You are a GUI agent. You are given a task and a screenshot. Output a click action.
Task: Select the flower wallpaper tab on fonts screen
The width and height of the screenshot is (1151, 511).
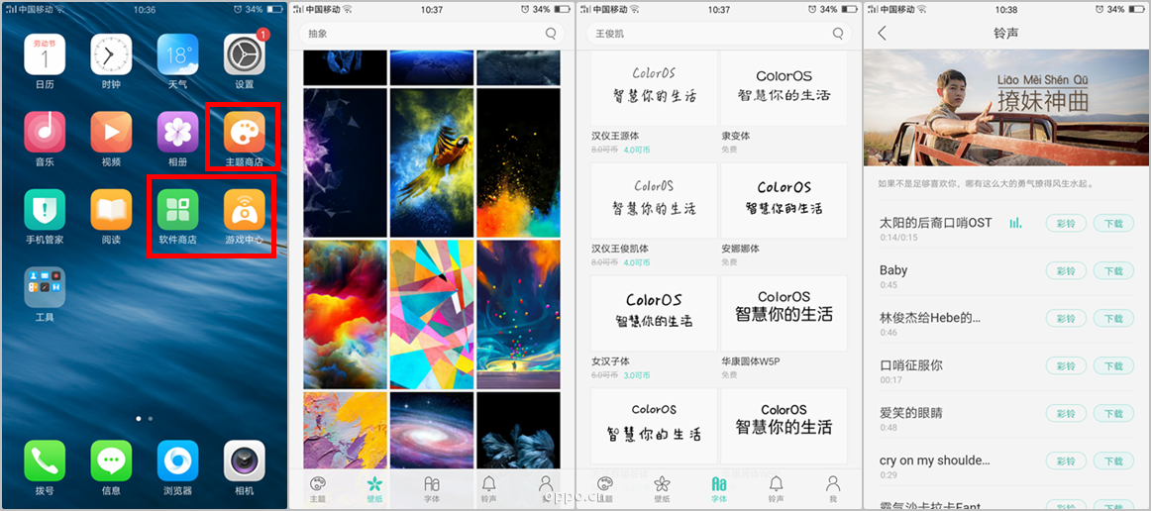pyautogui.click(x=662, y=488)
